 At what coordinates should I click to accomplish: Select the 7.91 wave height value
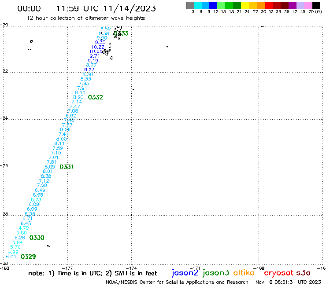pos(82,88)
